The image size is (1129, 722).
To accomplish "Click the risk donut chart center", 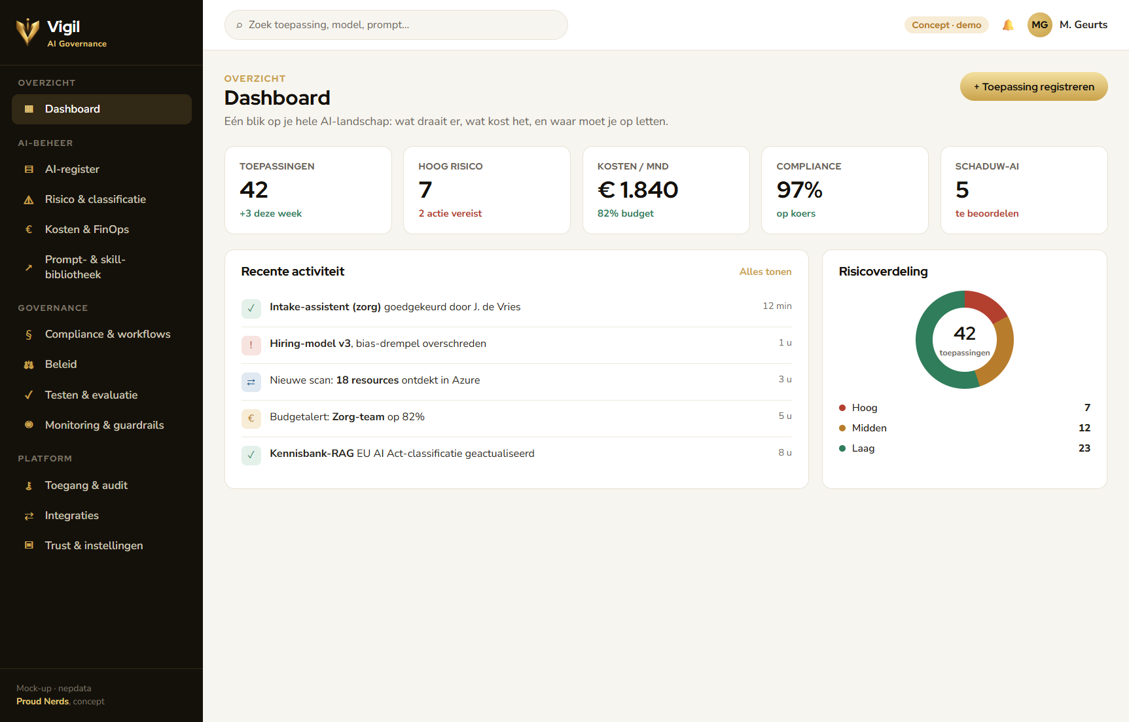I will (x=965, y=340).
